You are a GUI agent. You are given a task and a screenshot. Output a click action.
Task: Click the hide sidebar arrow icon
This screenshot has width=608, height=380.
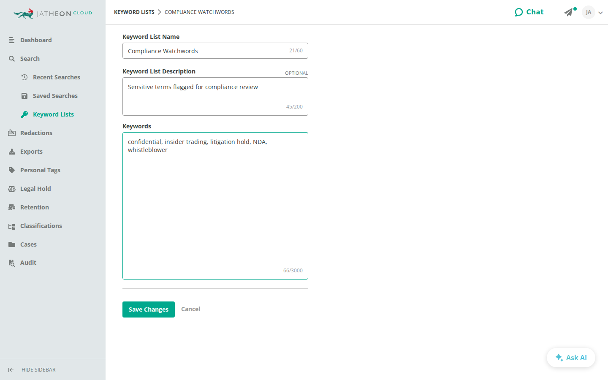pyautogui.click(x=11, y=370)
